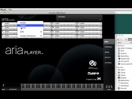
Task: Click the slot 15 instrument arrows
Action: [x=101, y=32]
